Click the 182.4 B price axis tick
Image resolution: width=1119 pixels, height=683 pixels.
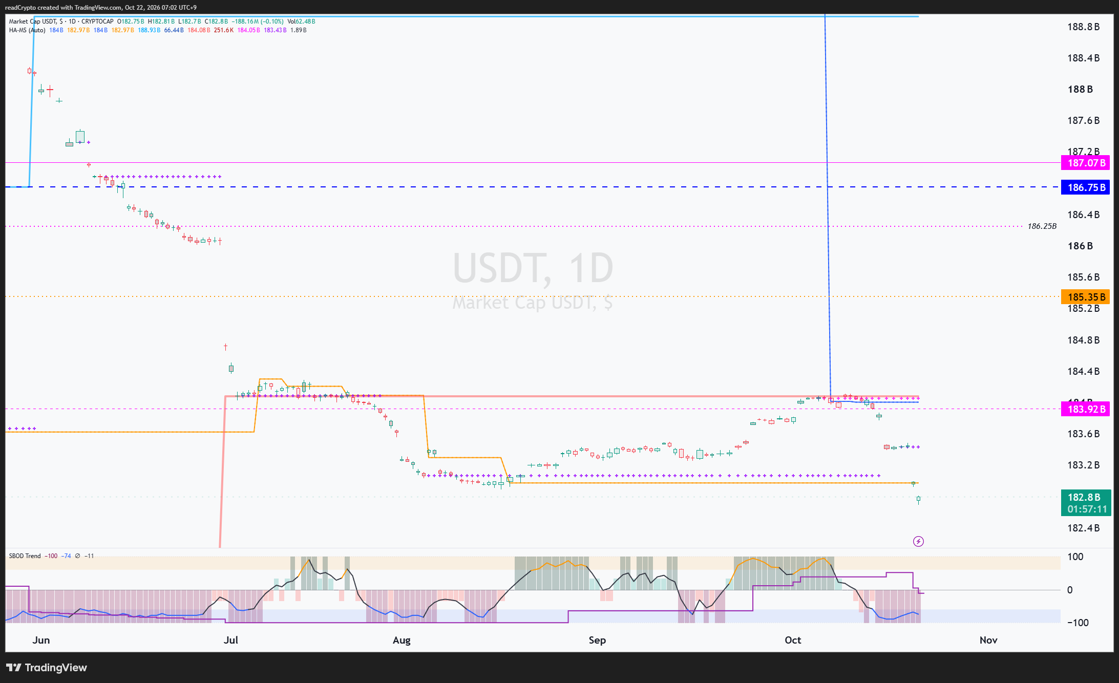coord(1083,528)
